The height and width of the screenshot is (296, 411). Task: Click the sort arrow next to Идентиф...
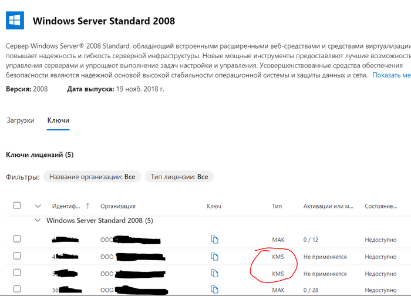pyautogui.click(x=88, y=206)
